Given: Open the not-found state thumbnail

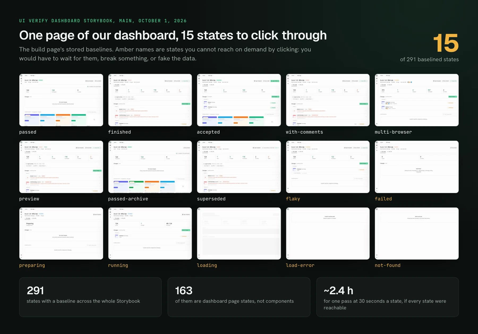Looking at the screenshot, I should click(x=417, y=234).
